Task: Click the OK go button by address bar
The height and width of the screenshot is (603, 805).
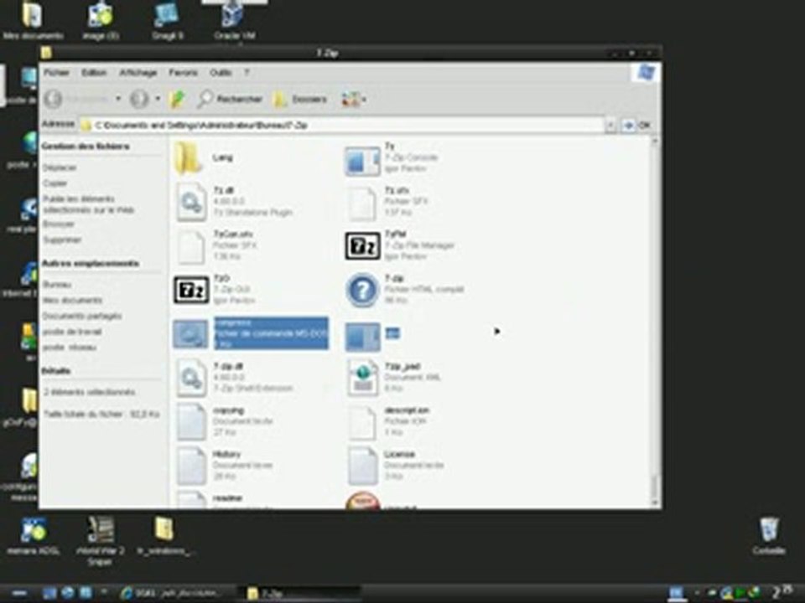Action: (x=636, y=125)
